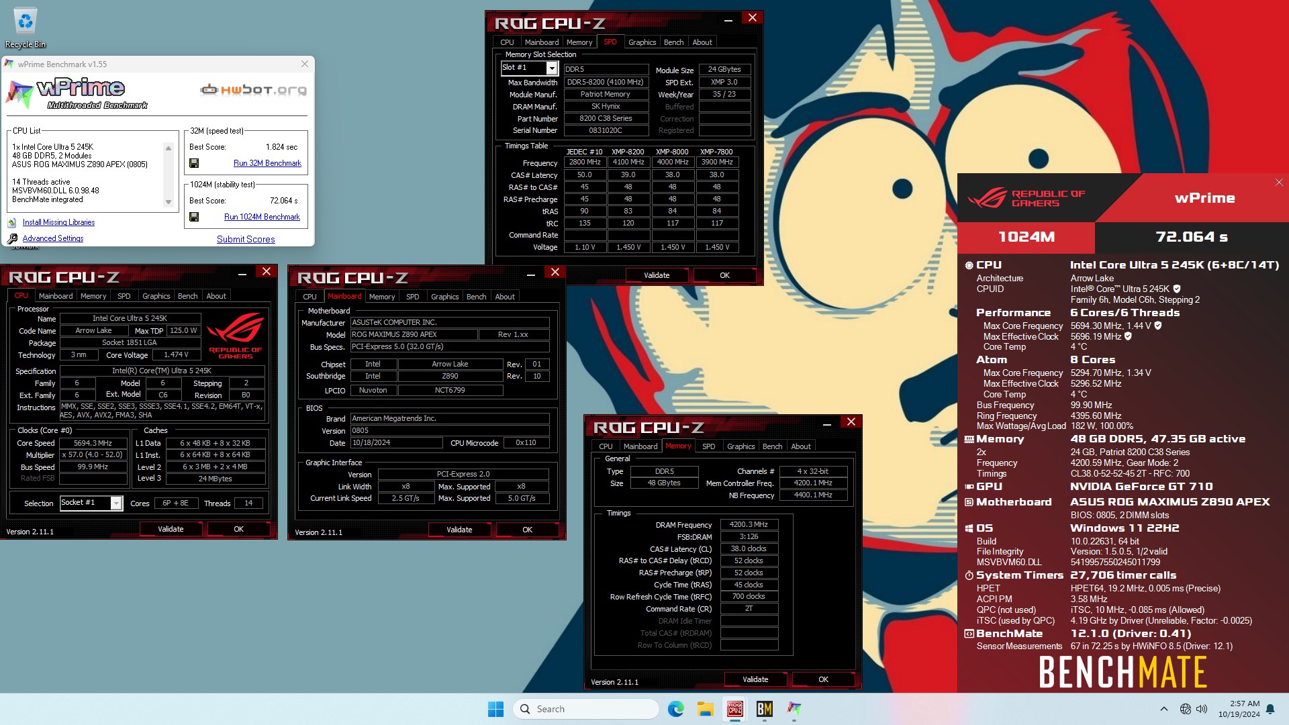
Task: Click Run 1024M Benchmark link
Action: [262, 217]
